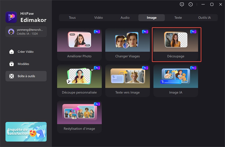225x147 pixels.
Task: Open the Texte tab
Action: pos(178,18)
